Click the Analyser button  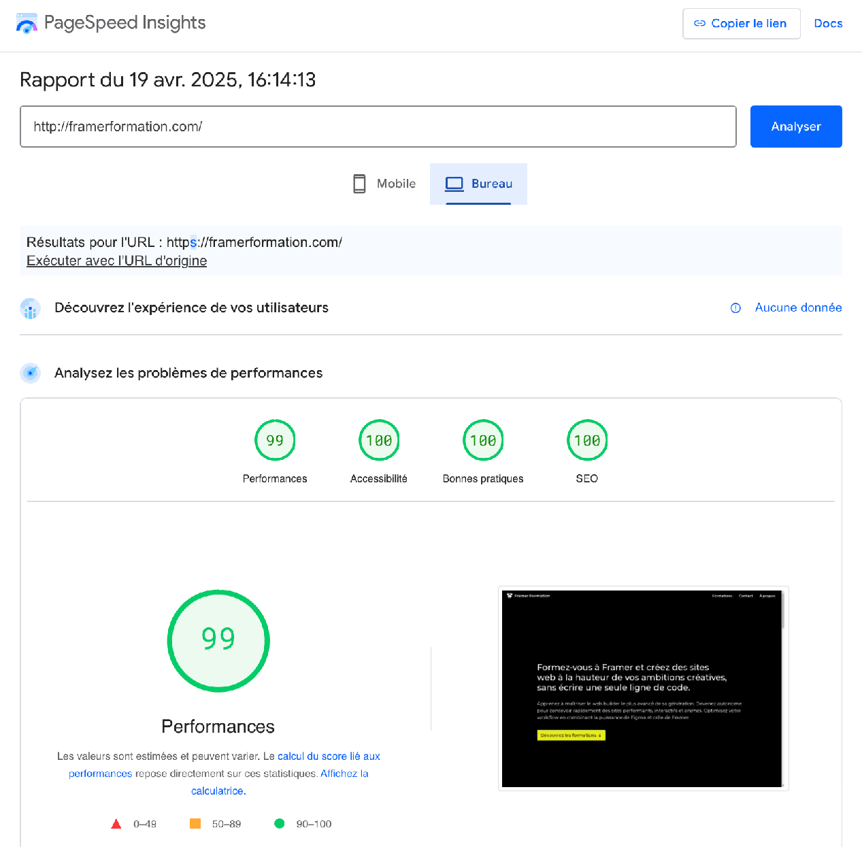(x=796, y=127)
